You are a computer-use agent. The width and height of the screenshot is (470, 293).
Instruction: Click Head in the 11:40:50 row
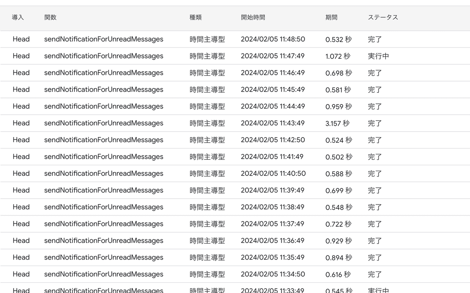pyautogui.click(x=21, y=174)
